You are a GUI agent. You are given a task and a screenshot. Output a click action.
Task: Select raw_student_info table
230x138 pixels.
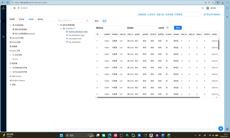pos(75,39)
